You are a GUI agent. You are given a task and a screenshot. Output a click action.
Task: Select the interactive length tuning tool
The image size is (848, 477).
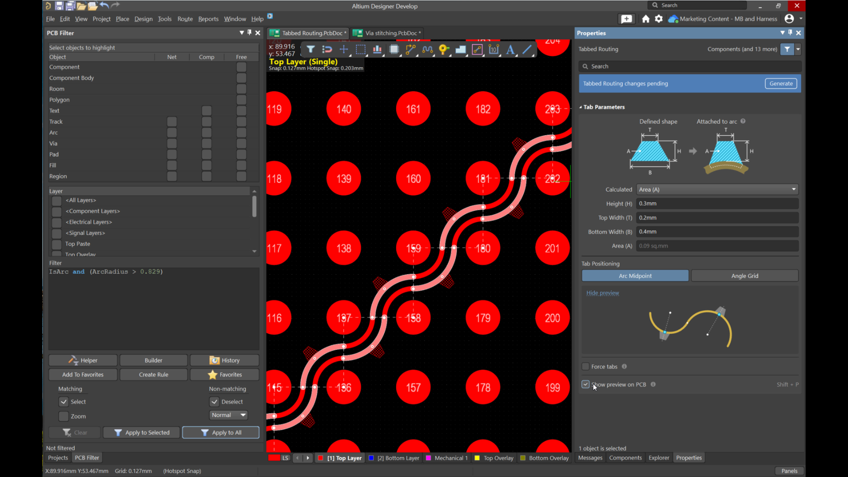427,49
